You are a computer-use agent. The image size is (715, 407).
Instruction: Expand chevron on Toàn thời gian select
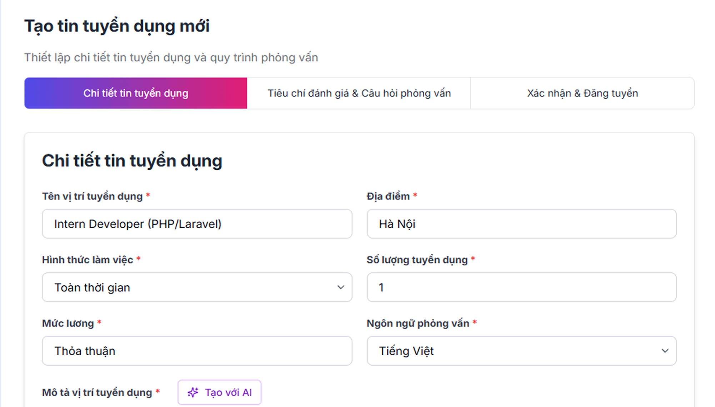point(341,287)
